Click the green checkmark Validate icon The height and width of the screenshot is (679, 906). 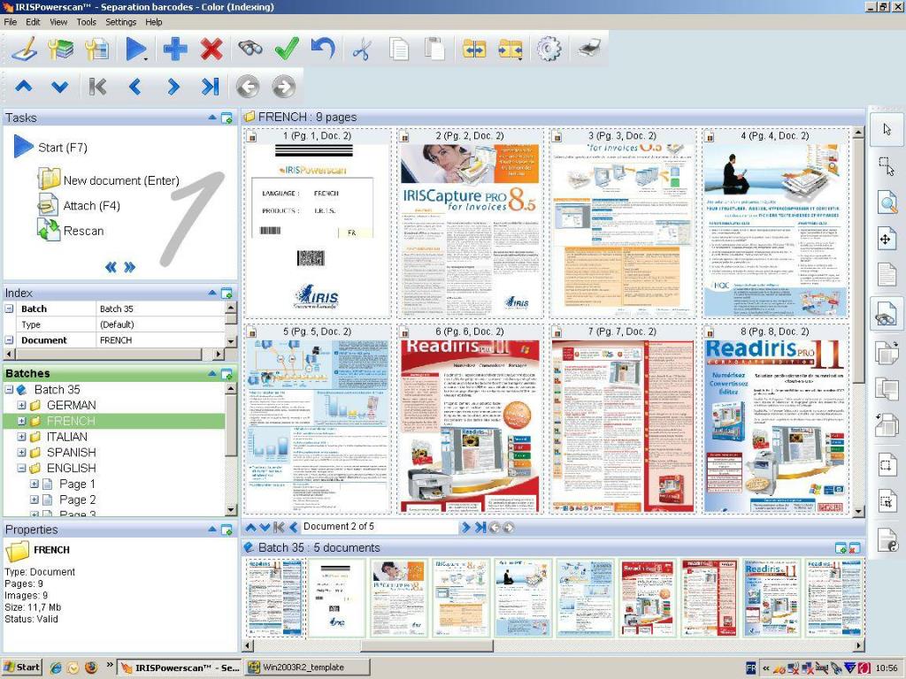pyautogui.click(x=287, y=49)
